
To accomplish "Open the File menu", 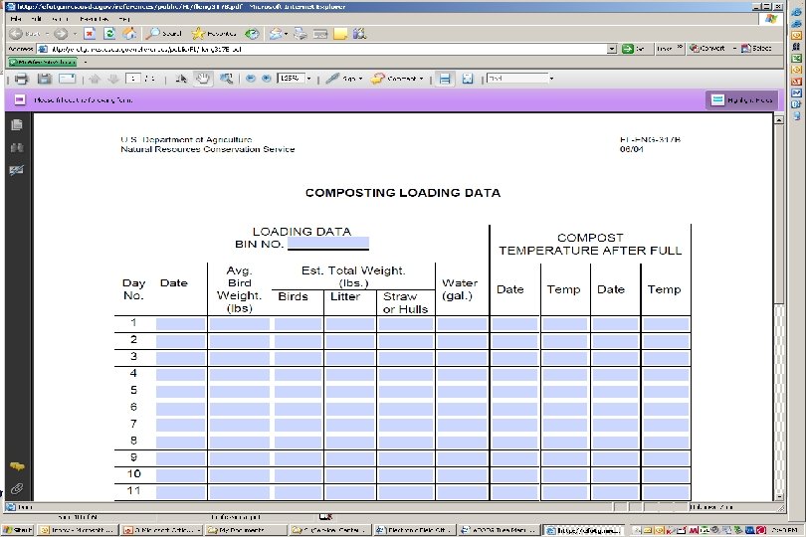I will coord(15,19).
